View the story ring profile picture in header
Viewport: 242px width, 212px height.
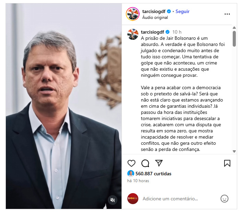(x=133, y=14)
